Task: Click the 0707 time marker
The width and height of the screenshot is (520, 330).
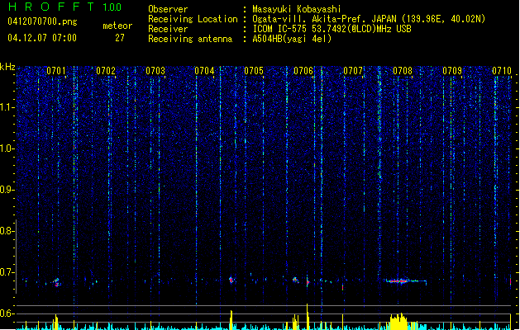Action: (x=353, y=71)
